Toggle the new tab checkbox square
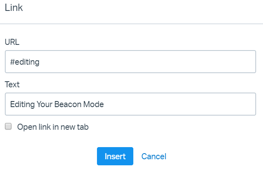This screenshot has height=175, width=263. (x=8, y=127)
